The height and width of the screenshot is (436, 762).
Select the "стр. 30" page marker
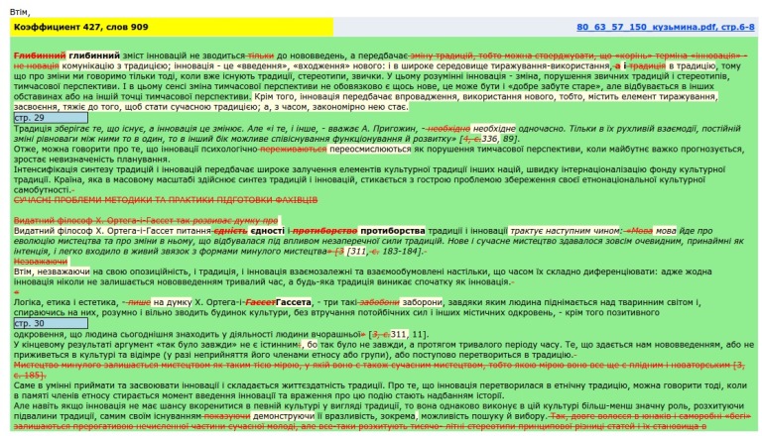coord(30,323)
